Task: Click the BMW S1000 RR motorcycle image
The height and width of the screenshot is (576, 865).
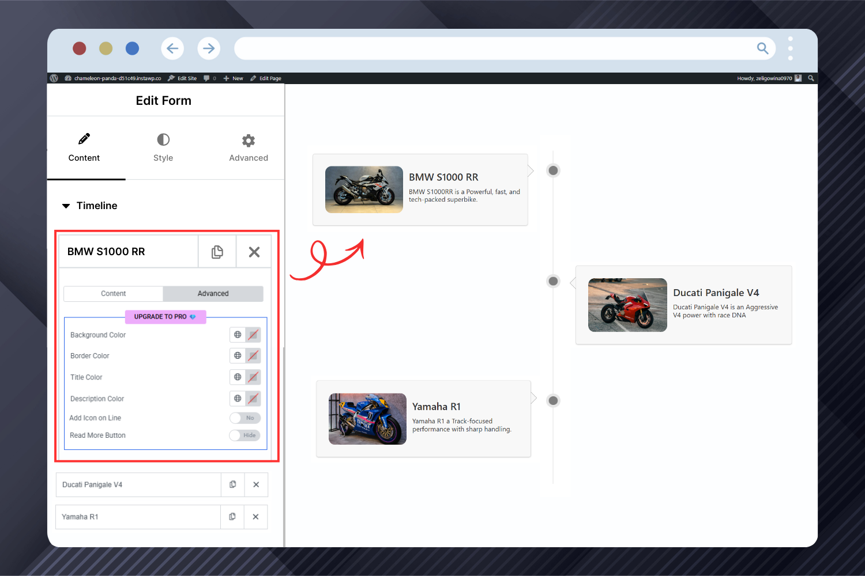Action: (x=364, y=190)
